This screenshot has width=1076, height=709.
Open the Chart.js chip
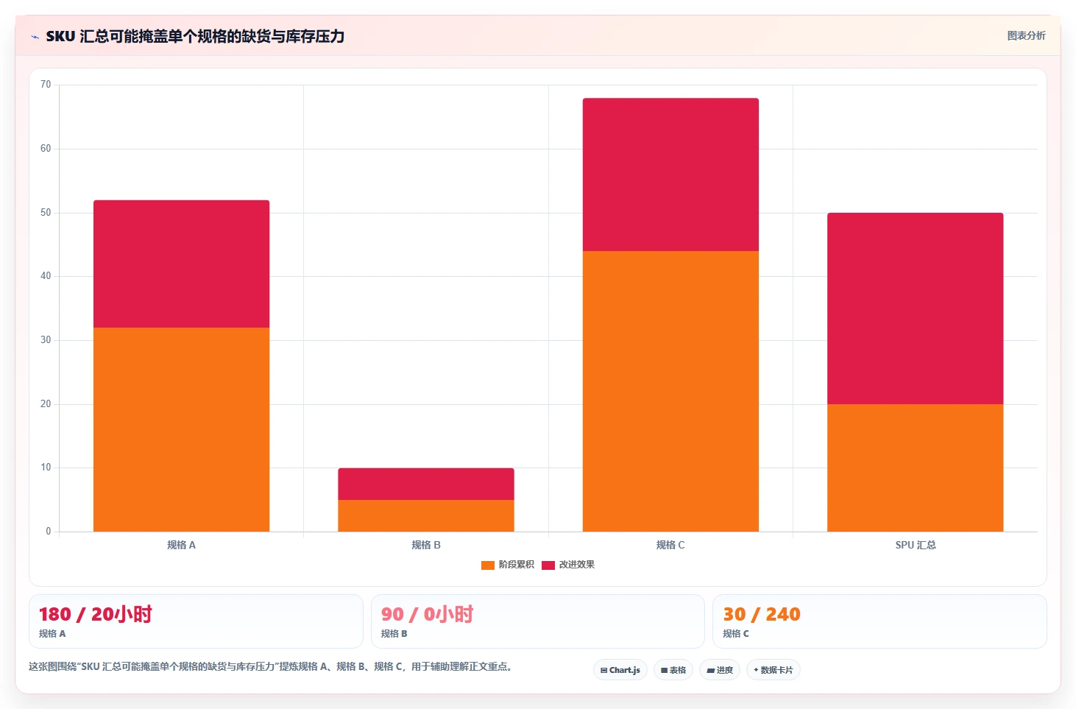[620, 670]
